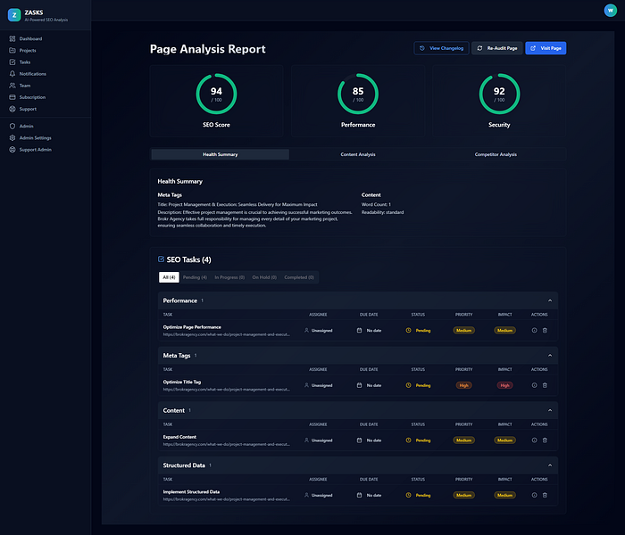Viewport: 625px width, 535px height.
Task: Click the SEO Tasks checkbox icon
Action: (x=161, y=259)
